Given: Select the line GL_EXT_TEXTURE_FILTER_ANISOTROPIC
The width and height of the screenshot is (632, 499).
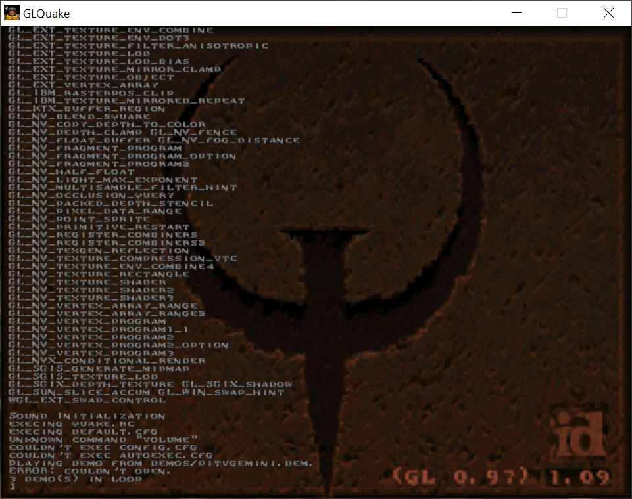Looking at the screenshot, I should tap(138, 46).
